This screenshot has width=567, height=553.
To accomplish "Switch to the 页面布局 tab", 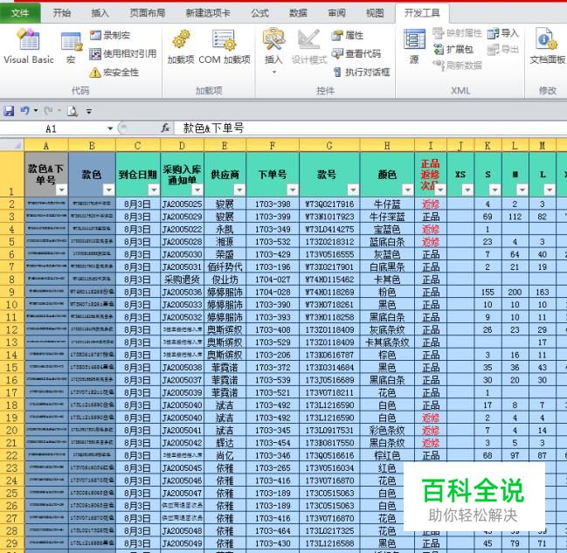I will 148,13.
